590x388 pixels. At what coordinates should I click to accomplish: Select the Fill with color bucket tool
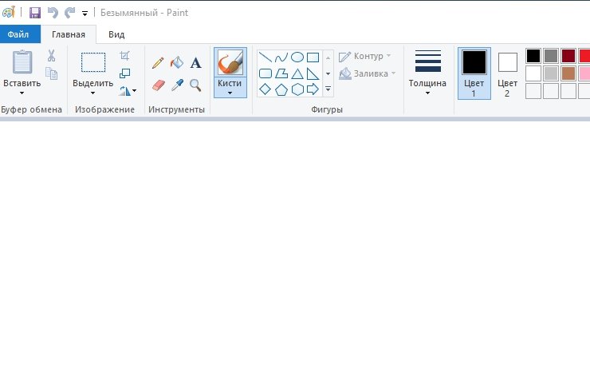coord(177,62)
